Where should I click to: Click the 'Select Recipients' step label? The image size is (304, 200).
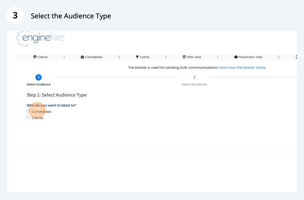[x=194, y=85]
